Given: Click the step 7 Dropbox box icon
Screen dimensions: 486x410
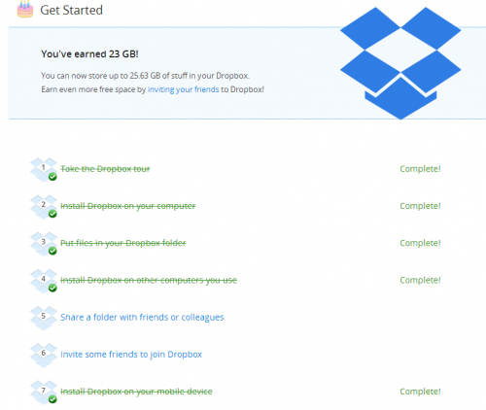Looking at the screenshot, I should click(x=44, y=393).
